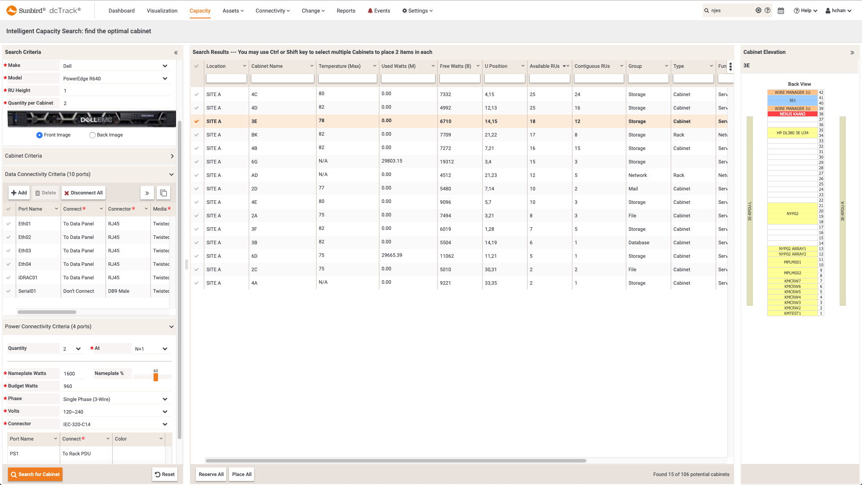Viewport: 862px width, 485px height.
Task: Select the copy ports icon in Data Connectivity toolbar
Action: pos(163,193)
